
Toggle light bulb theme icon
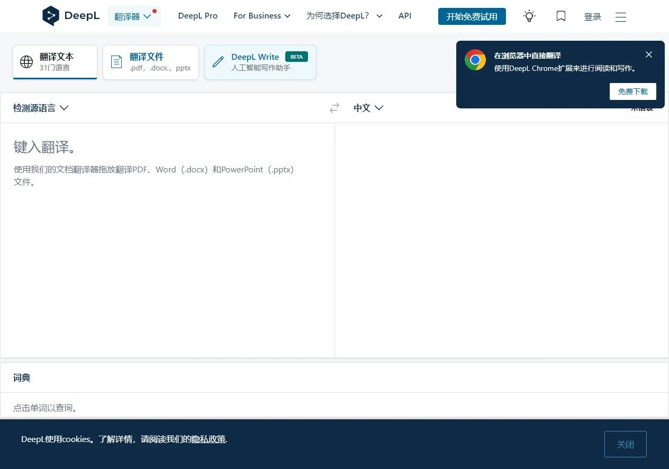point(529,16)
